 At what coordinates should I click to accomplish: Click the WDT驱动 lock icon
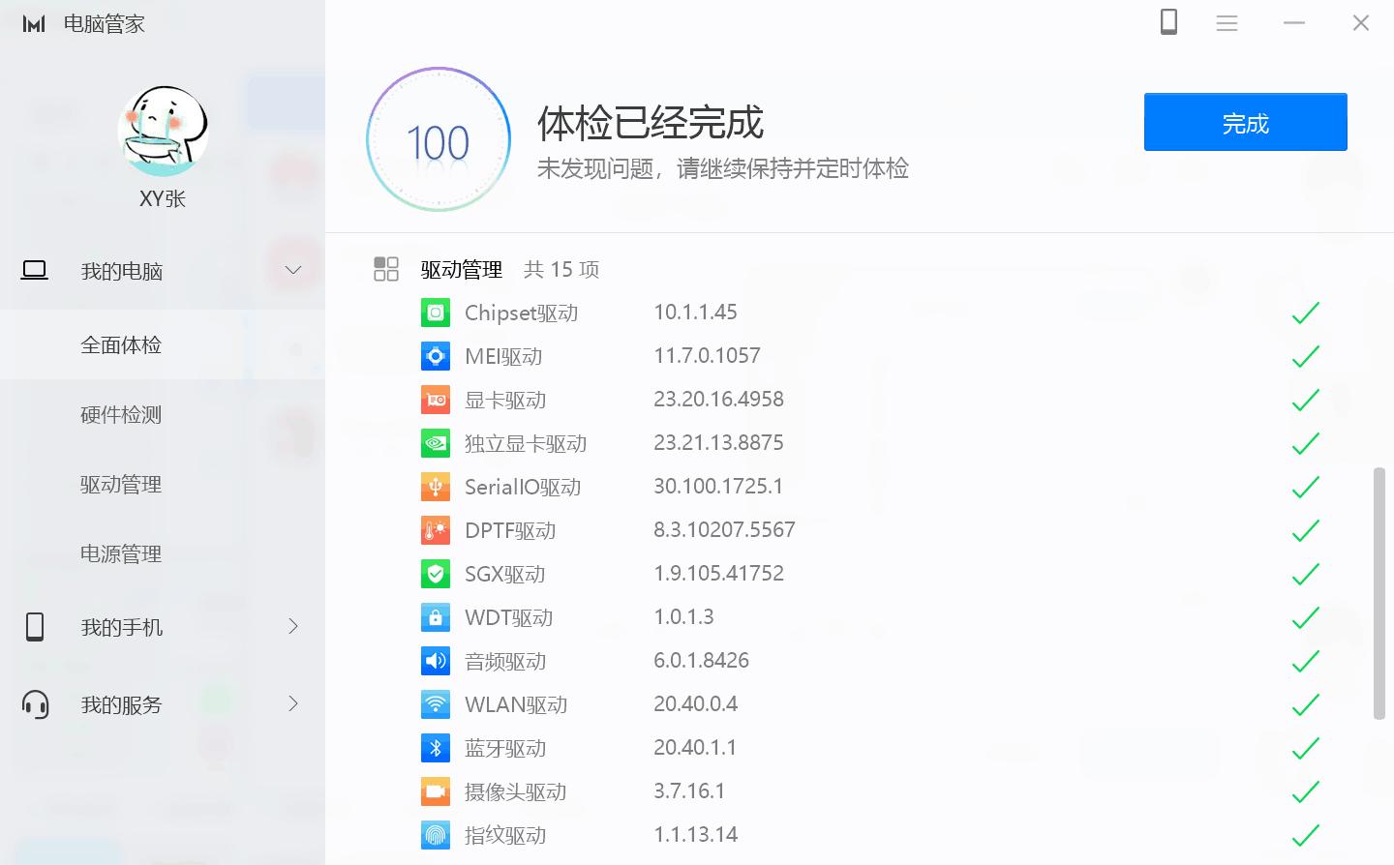coord(436,617)
